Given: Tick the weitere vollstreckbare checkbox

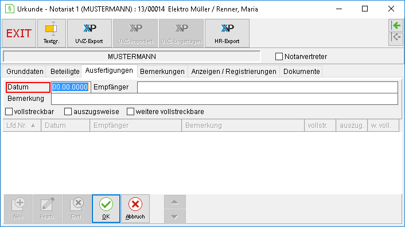Looking at the screenshot, I should click(x=130, y=112).
